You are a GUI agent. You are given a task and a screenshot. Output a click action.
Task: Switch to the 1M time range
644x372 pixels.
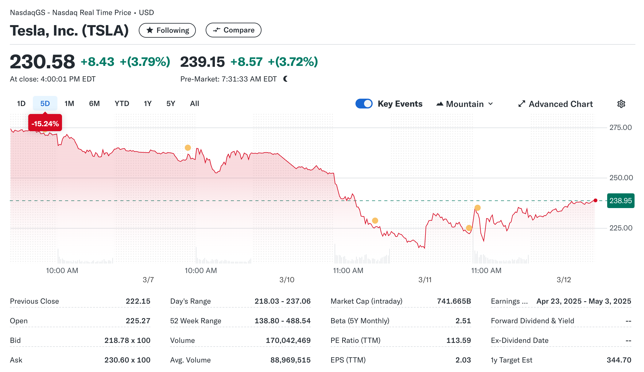(69, 104)
